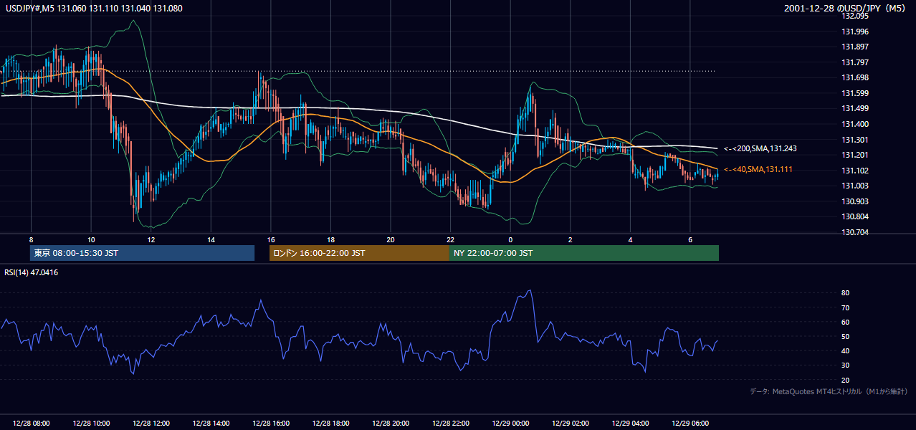This screenshot has height=430, width=916.
Task: Click RSI scale label 40
Action: pos(846,350)
